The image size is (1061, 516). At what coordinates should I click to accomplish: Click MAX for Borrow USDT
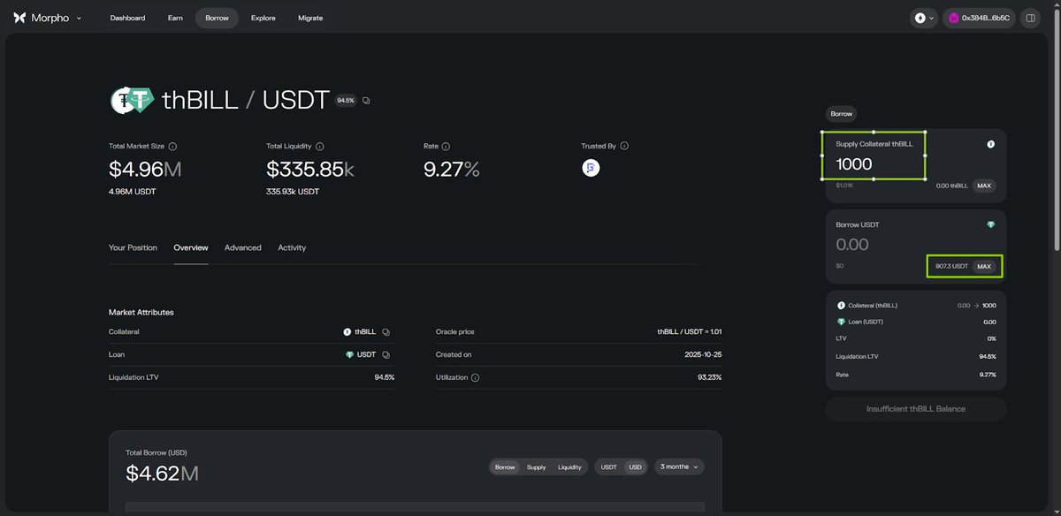[984, 266]
